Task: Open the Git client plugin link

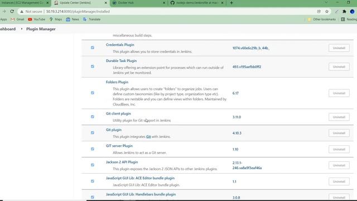Action: click(x=118, y=113)
